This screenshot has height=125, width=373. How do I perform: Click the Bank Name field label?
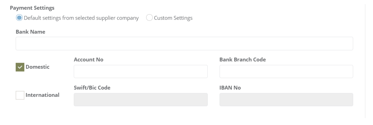31,32
